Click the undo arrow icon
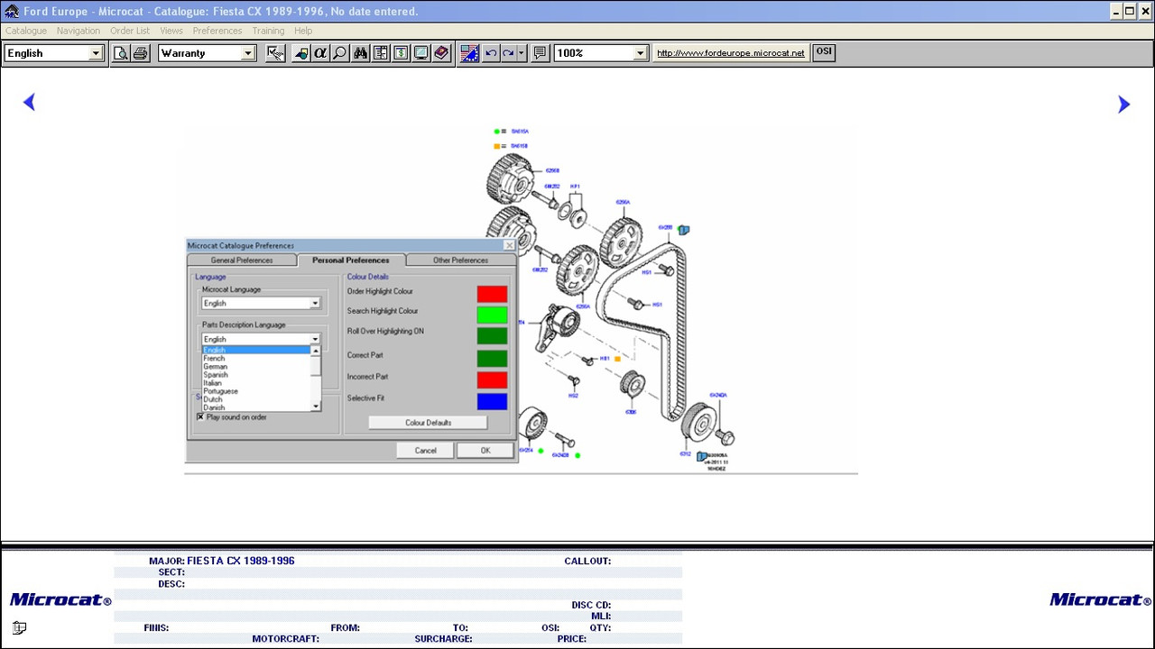The image size is (1155, 649). pyautogui.click(x=491, y=53)
